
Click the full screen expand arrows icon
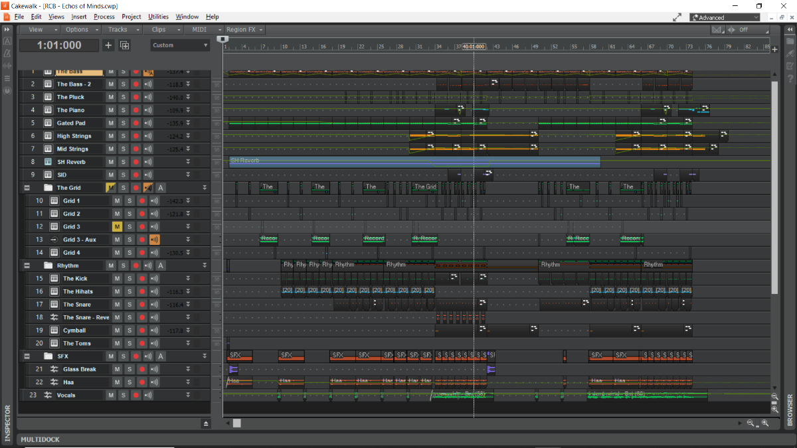click(677, 17)
